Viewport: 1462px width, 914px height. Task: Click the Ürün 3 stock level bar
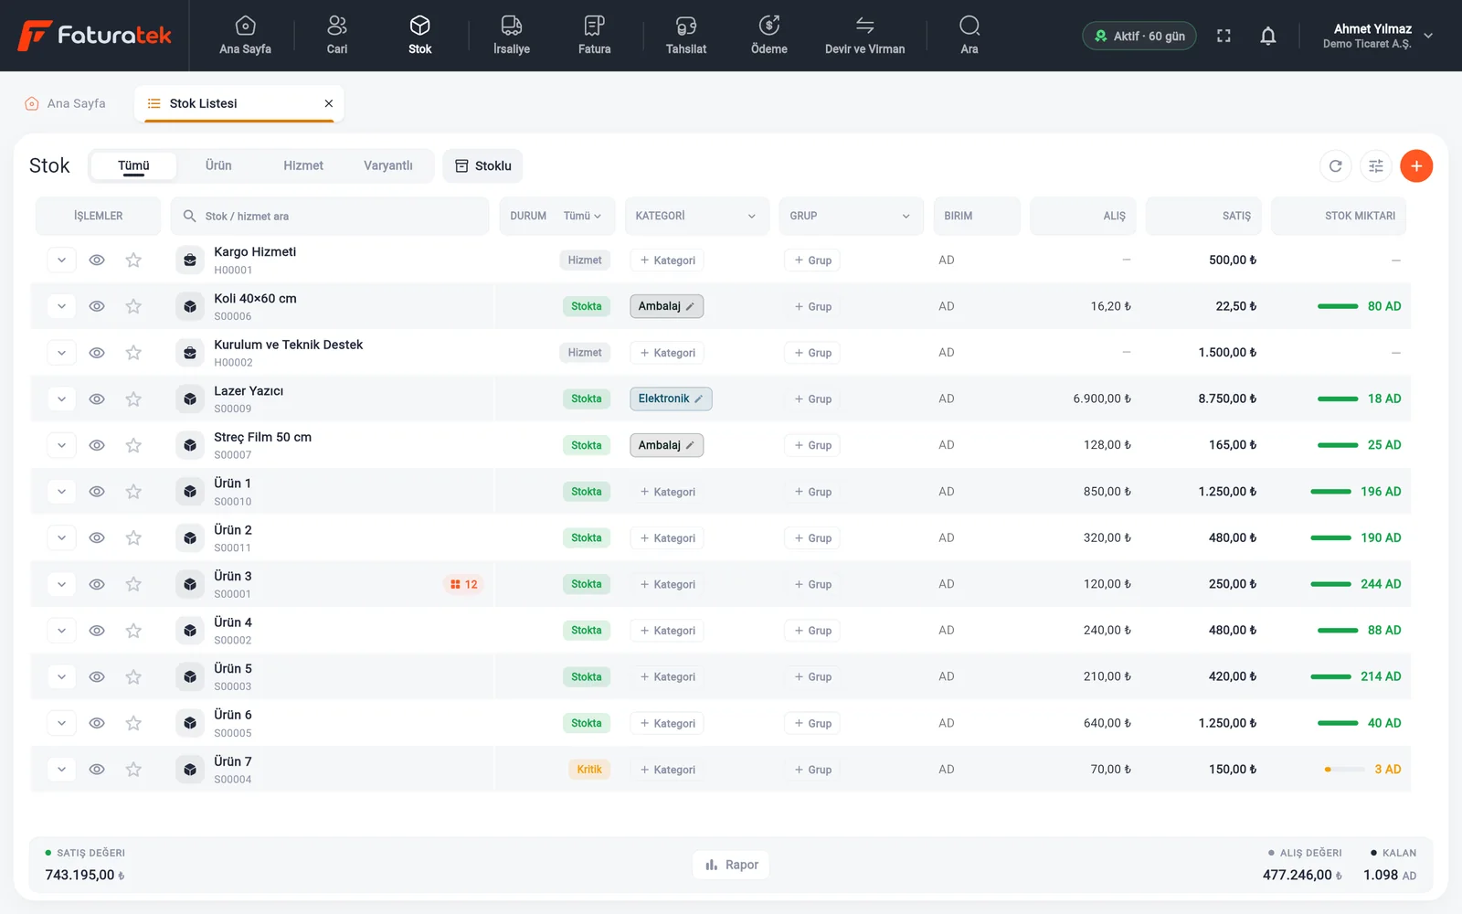pos(1330,584)
